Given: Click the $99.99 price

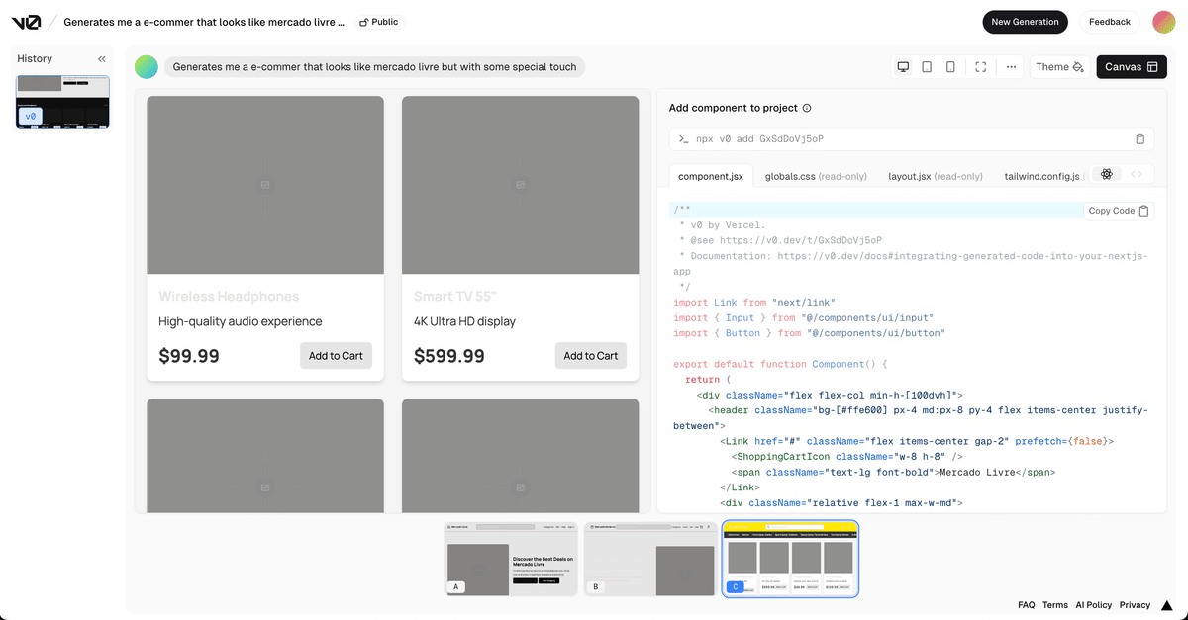Looking at the screenshot, I should [x=189, y=356].
